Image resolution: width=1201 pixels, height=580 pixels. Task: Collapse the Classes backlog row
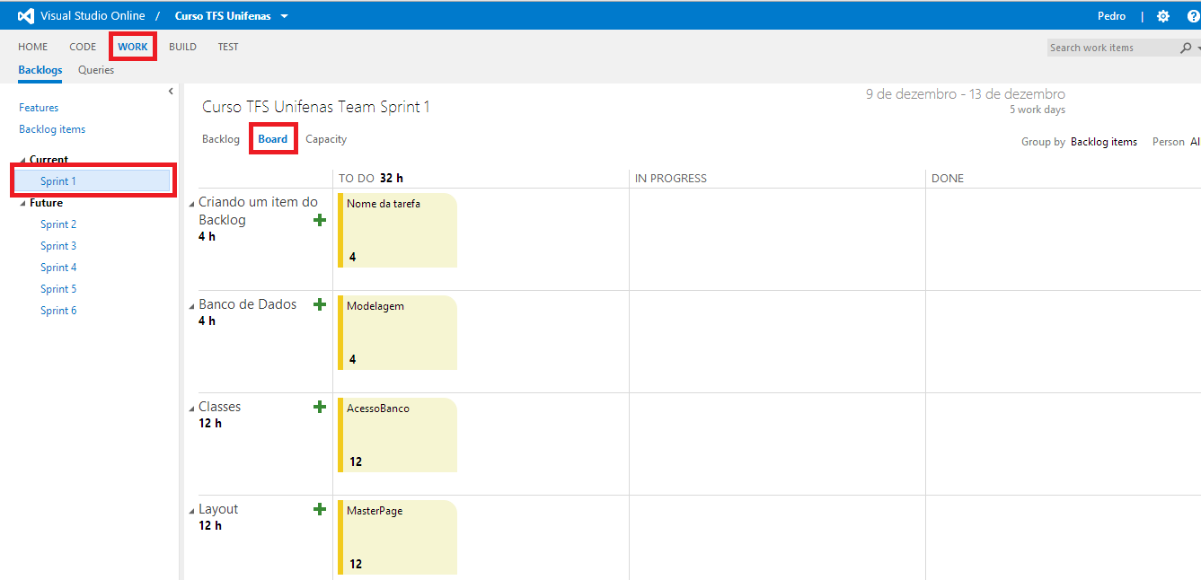pyautogui.click(x=191, y=409)
